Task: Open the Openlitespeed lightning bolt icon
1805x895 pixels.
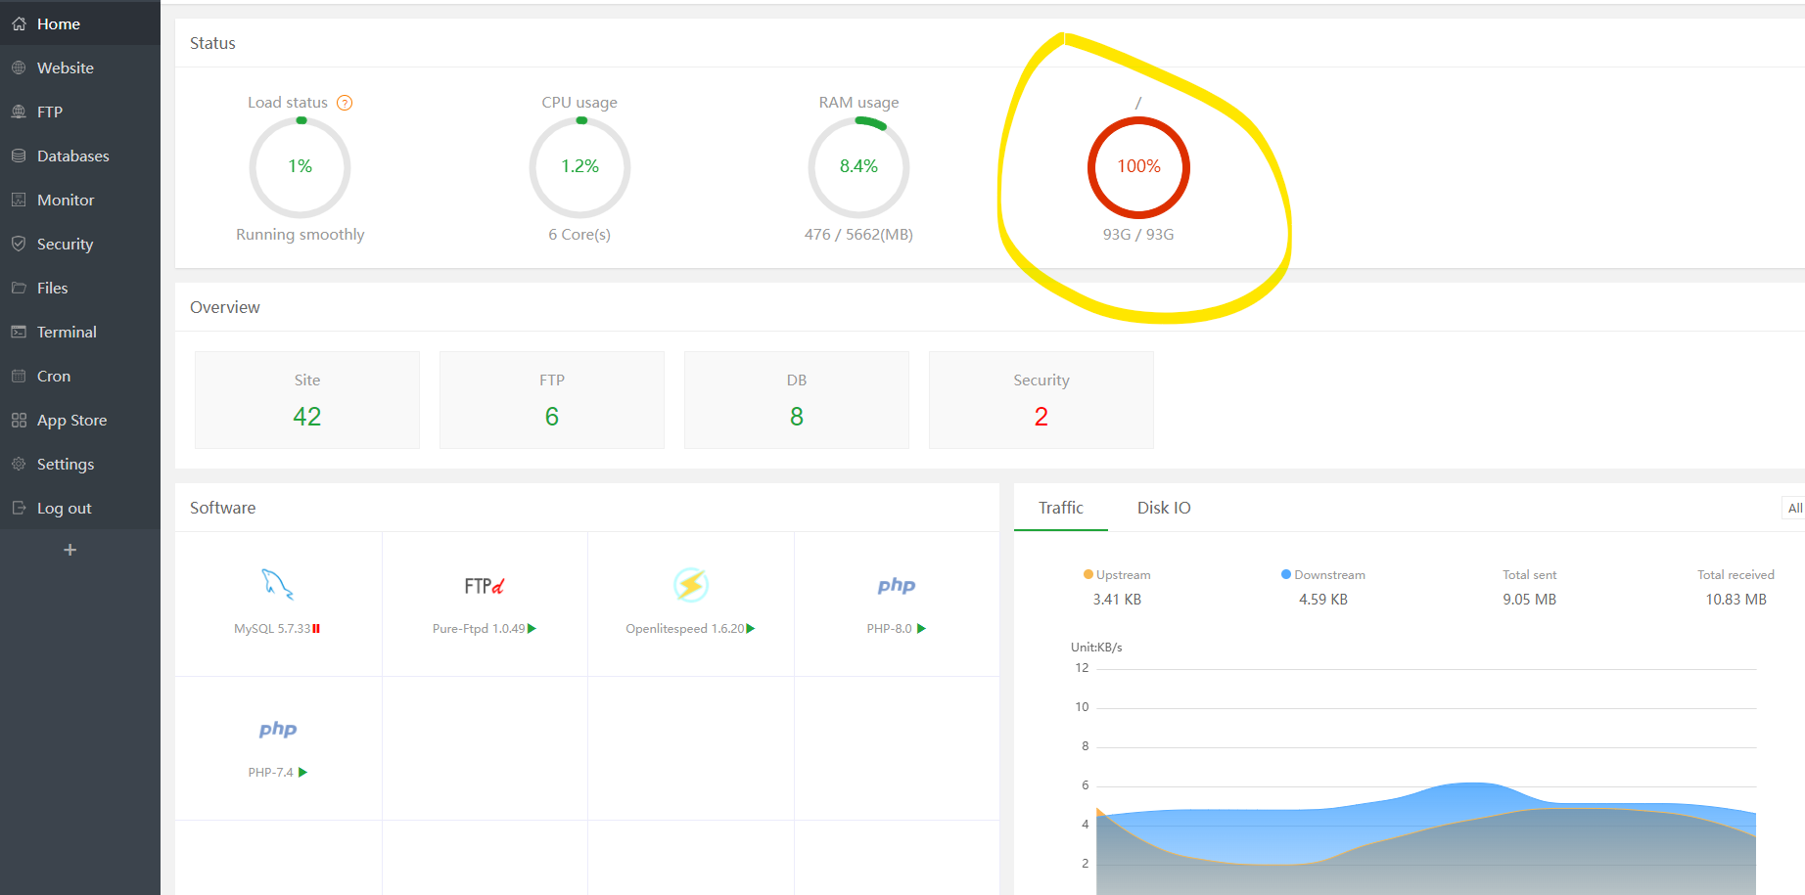Action: click(691, 585)
